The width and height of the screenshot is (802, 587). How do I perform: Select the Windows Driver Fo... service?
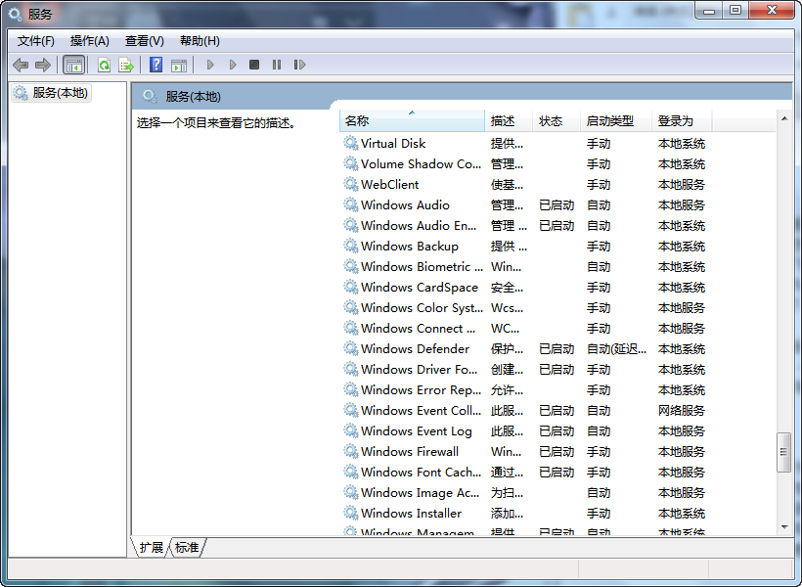pyautogui.click(x=419, y=369)
